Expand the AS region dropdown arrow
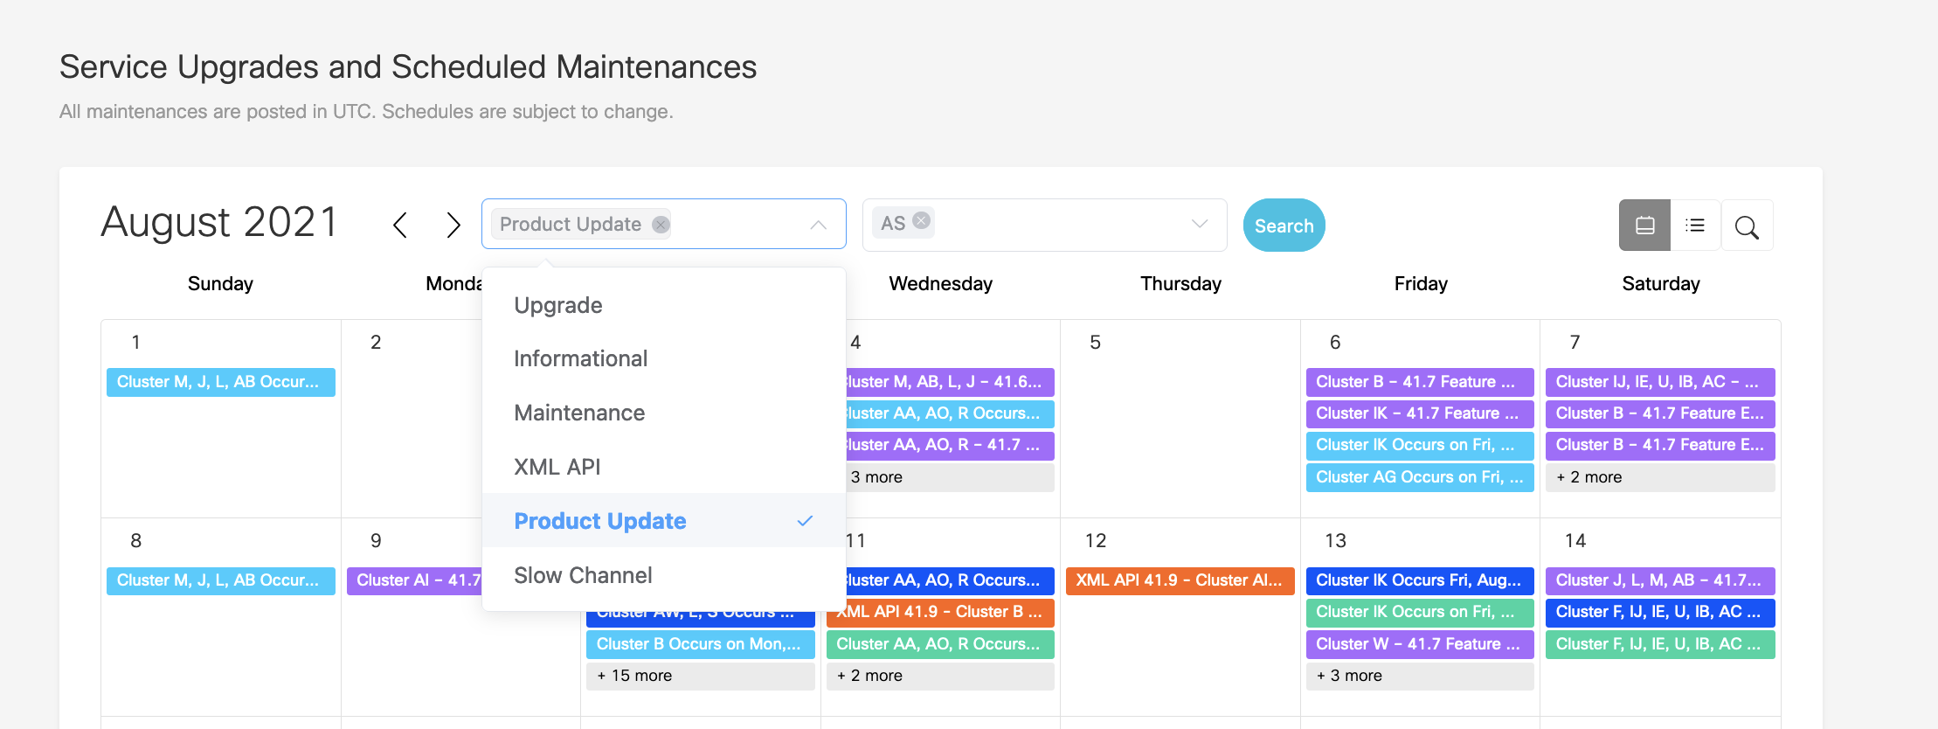Image resolution: width=1938 pixels, height=729 pixels. [1200, 224]
